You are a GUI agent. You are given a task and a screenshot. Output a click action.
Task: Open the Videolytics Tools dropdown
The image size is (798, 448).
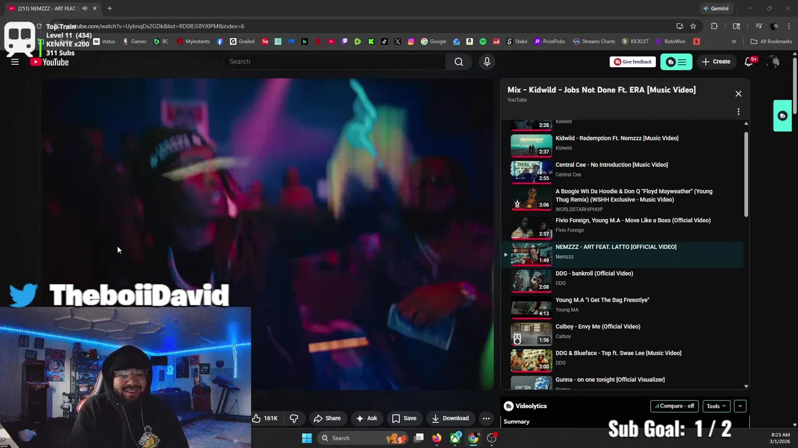tap(716, 406)
